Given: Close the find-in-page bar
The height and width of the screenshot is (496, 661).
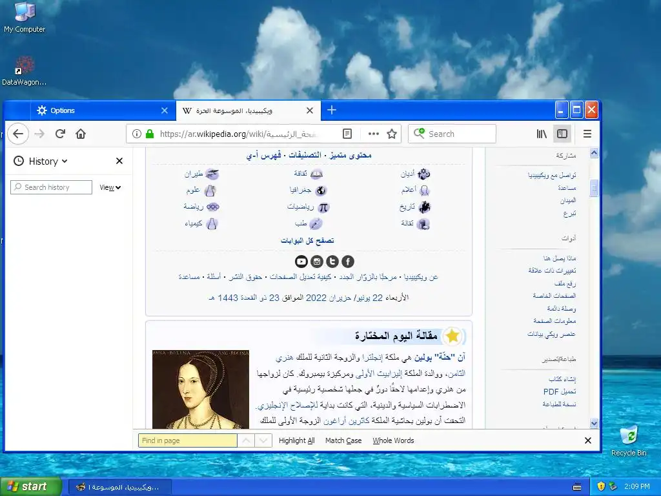Looking at the screenshot, I should coord(588,440).
